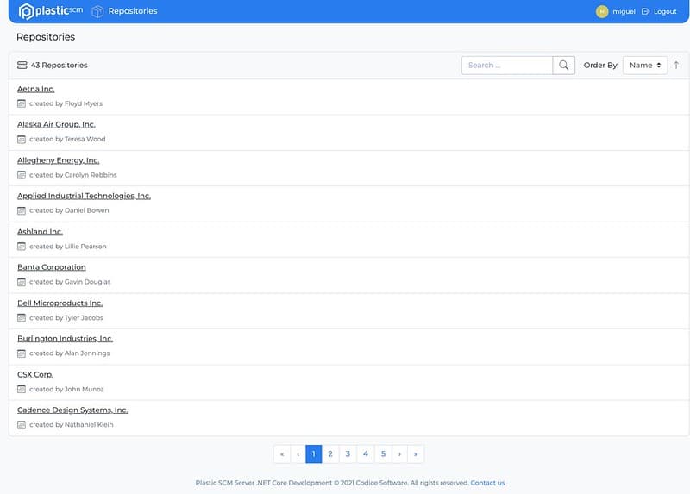Open the CSX Corp. repository
This screenshot has height=494, width=690.
click(35, 374)
